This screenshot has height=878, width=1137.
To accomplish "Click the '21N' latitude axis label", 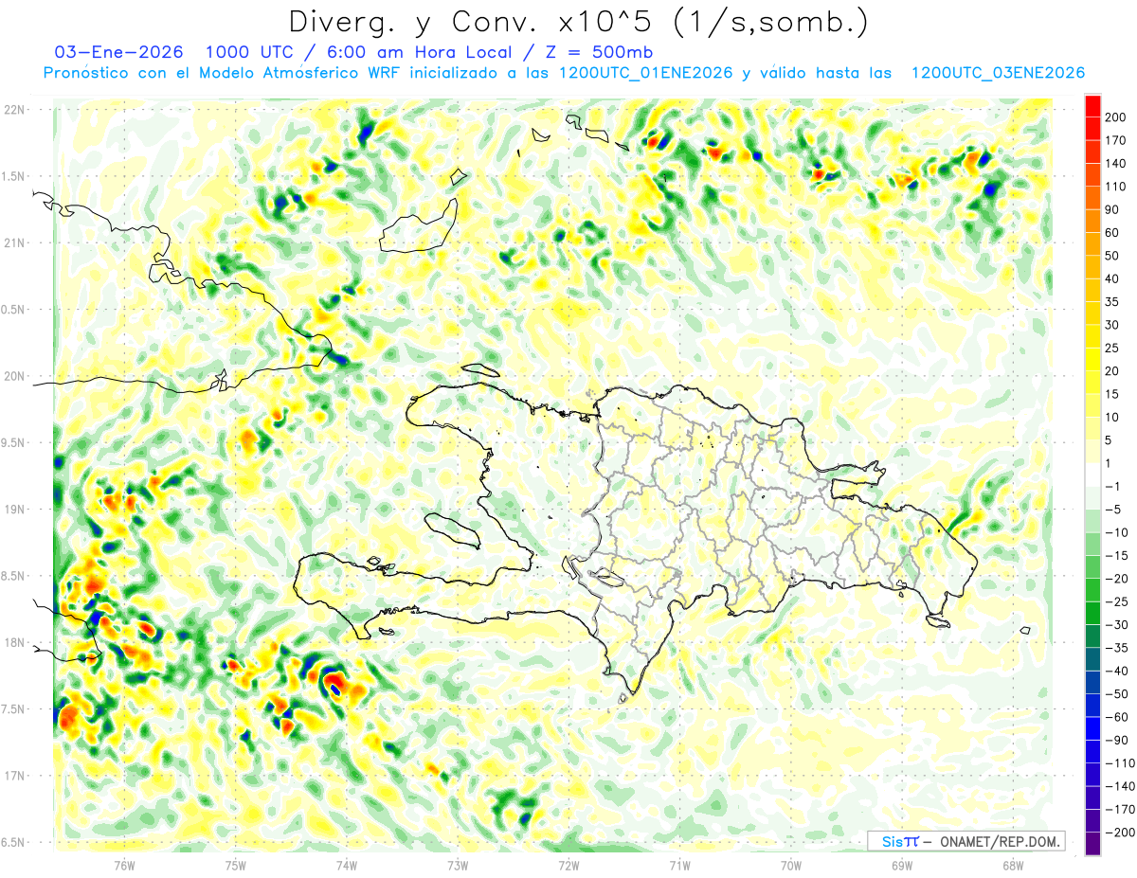I will [13, 242].
